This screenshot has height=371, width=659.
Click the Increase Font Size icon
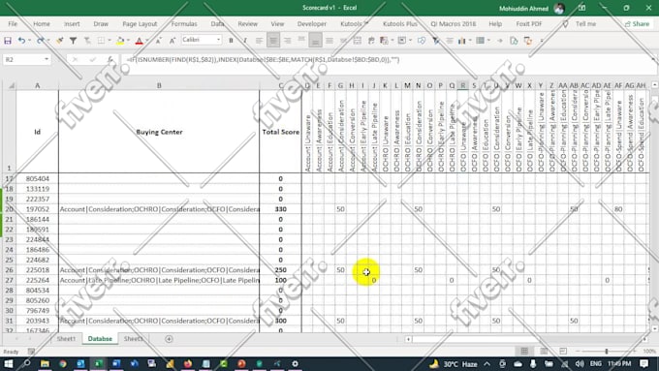pos(158,41)
